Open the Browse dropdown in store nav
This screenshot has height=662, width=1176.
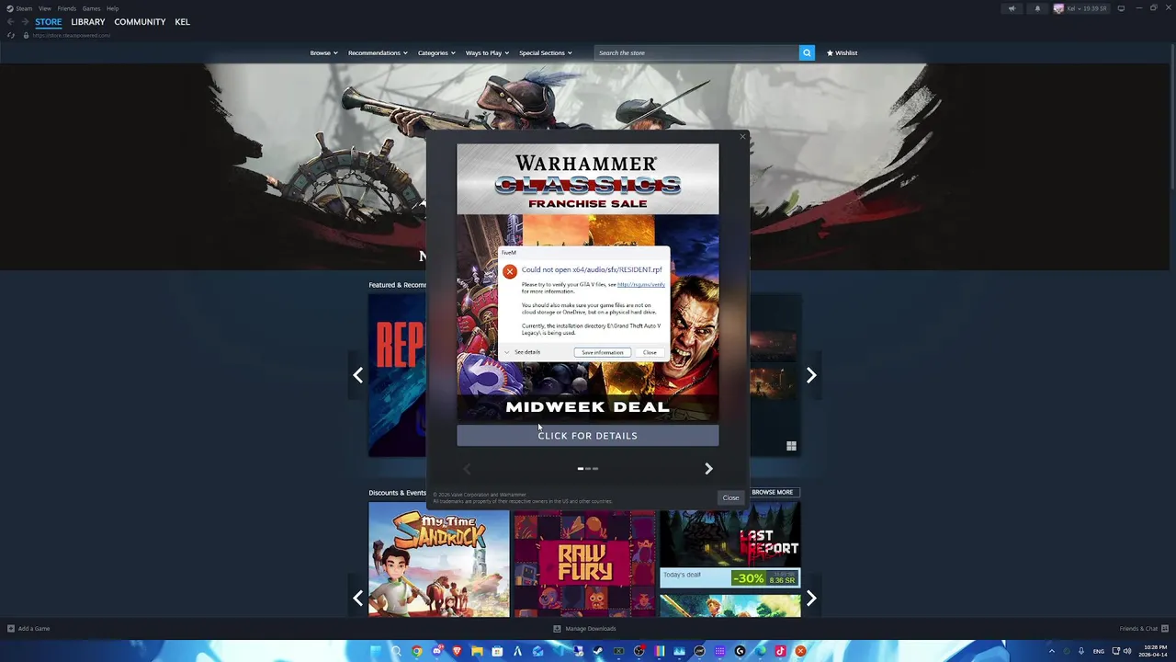[x=323, y=52]
